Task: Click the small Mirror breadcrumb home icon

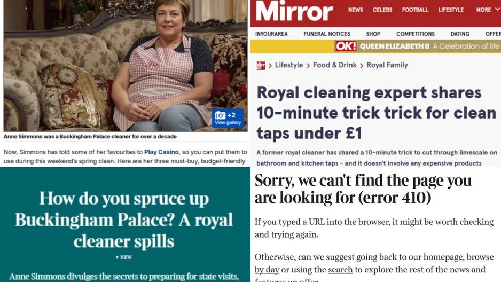Action: point(261,66)
